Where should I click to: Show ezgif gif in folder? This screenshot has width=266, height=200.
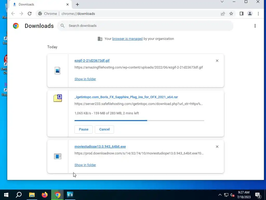[x=85, y=79]
